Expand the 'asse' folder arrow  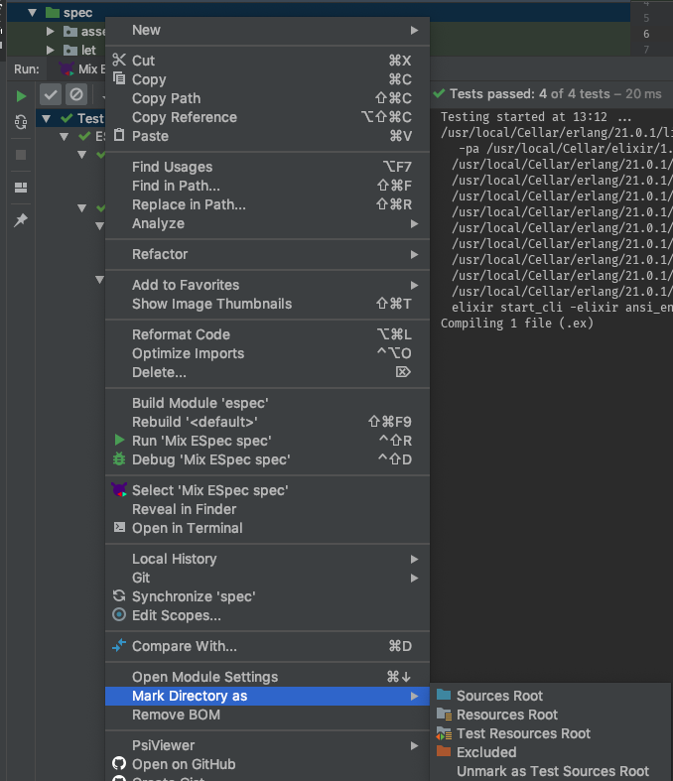point(50,32)
